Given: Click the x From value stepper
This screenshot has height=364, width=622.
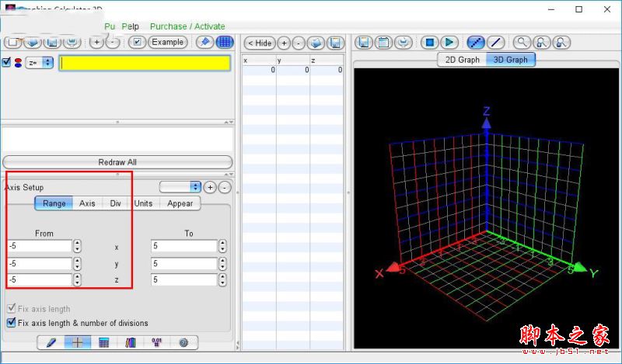Looking at the screenshot, I should coord(77,246).
